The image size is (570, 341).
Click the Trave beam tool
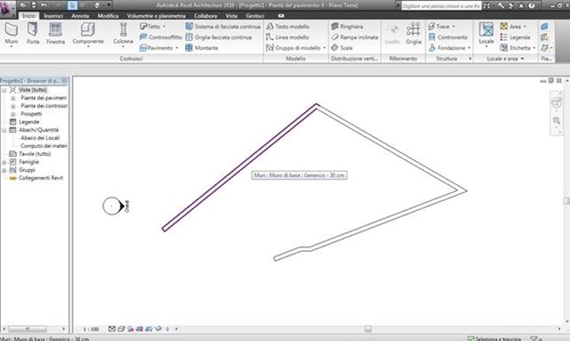coord(439,27)
